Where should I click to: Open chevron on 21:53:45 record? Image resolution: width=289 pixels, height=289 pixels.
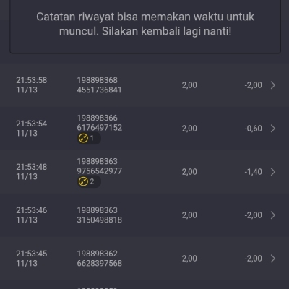pyautogui.click(x=273, y=259)
